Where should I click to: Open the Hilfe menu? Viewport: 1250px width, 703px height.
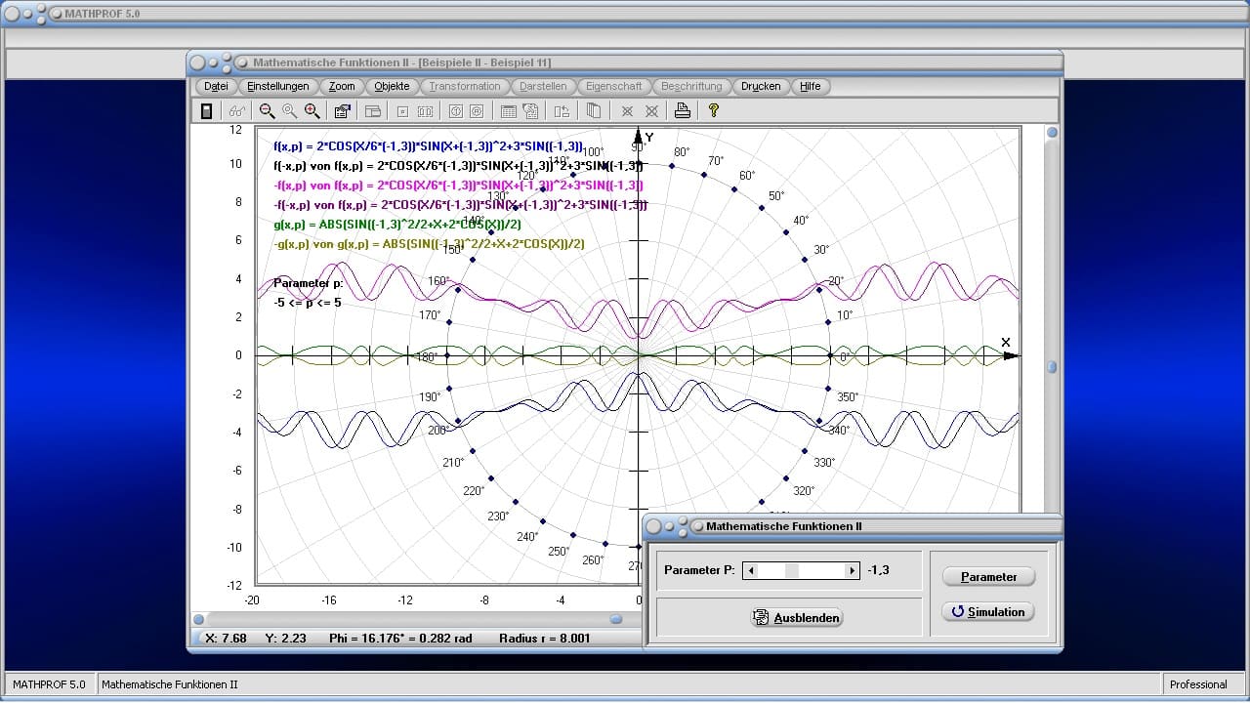[810, 86]
